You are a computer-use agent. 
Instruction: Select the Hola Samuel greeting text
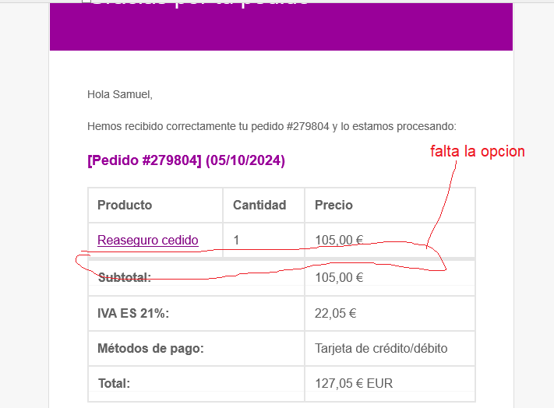click(120, 94)
